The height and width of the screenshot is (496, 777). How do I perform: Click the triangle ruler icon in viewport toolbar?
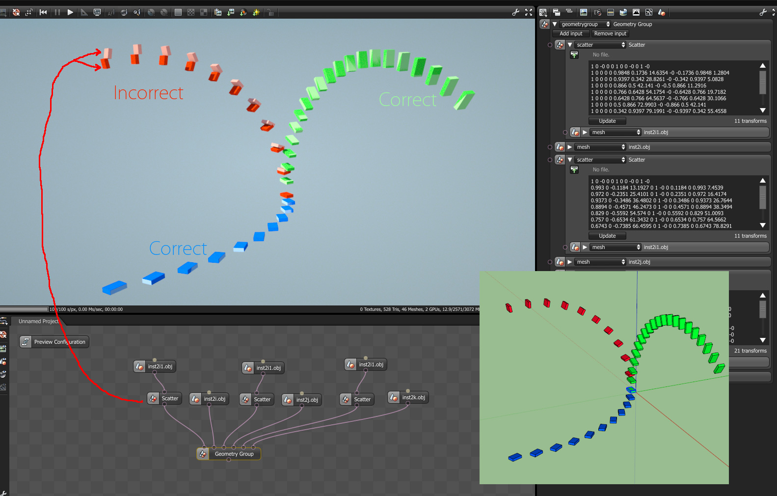click(84, 12)
